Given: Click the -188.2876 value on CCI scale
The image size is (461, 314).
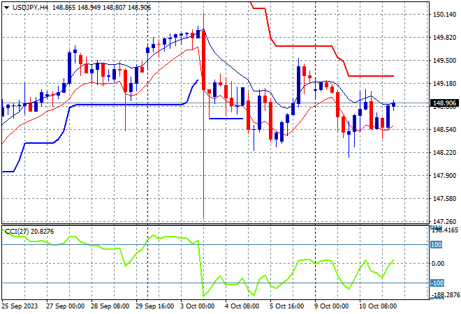Looking at the screenshot, I should pyautogui.click(x=445, y=295).
